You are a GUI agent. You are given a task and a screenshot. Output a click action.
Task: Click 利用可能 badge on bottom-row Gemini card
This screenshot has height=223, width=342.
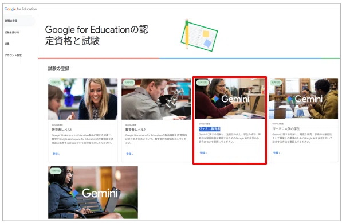(56, 171)
